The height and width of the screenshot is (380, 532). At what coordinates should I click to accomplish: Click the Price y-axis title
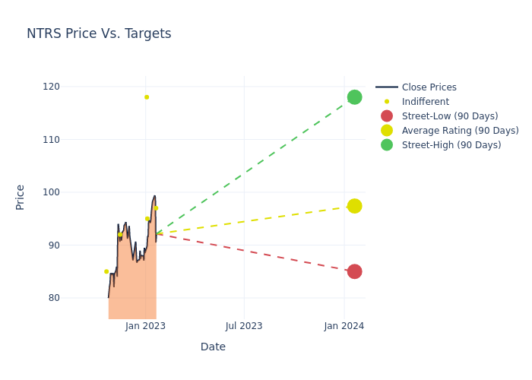tap(21, 197)
